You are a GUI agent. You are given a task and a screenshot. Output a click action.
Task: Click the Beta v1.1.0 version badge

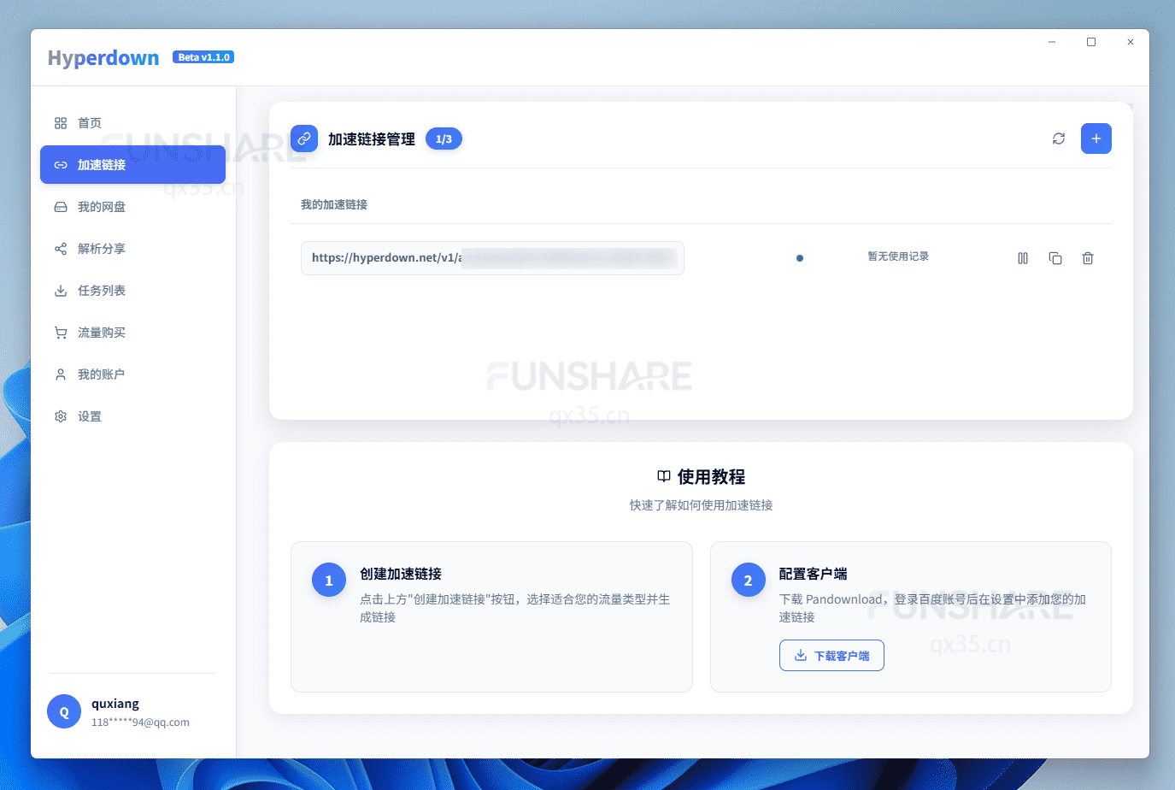[203, 57]
